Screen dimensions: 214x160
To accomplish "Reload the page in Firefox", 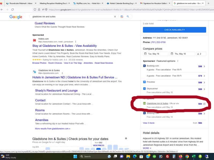I will pos(12,10).
